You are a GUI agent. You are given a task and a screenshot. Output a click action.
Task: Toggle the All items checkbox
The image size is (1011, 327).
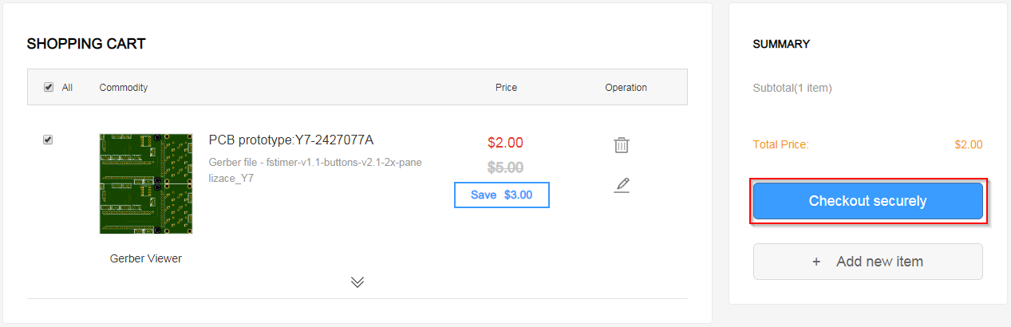[x=49, y=87]
